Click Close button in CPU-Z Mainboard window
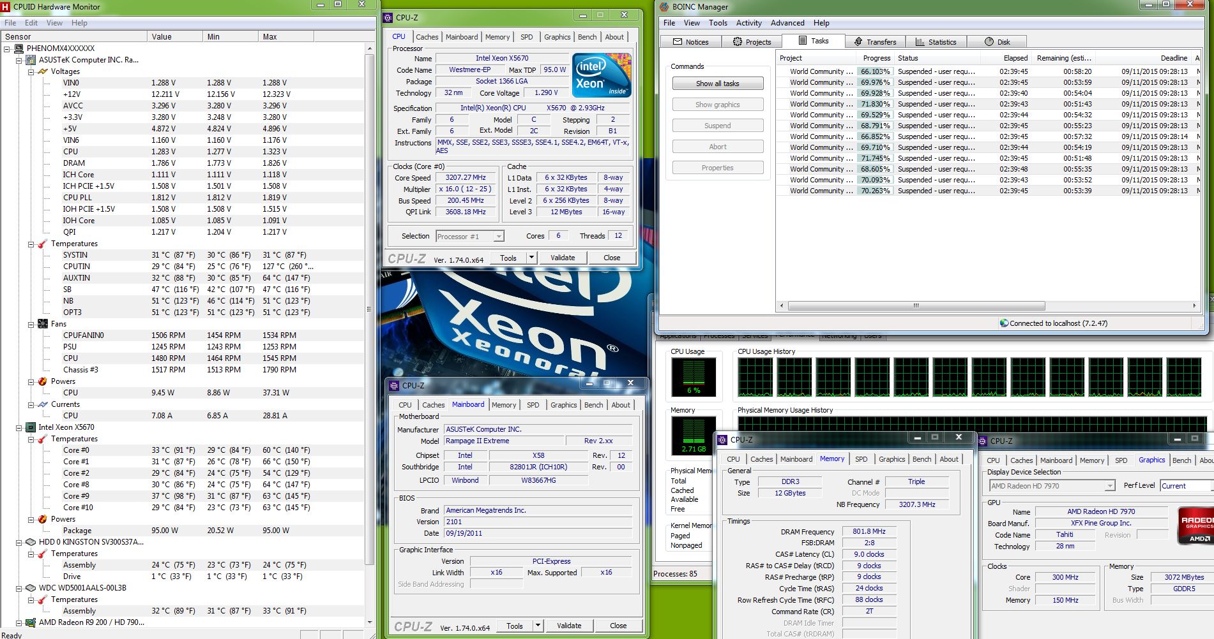This screenshot has width=1214, height=639. [618, 626]
